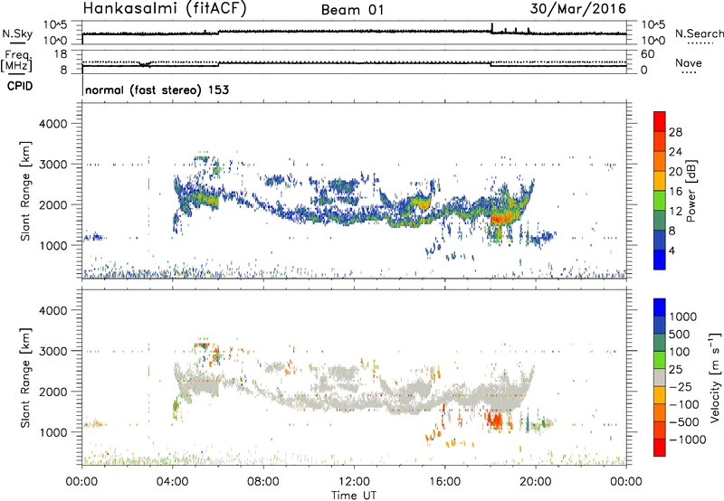Click the "Hankasalmi (fitACF)" plot title
The height and width of the screenshot is (501, 724).
pos(165,9)
